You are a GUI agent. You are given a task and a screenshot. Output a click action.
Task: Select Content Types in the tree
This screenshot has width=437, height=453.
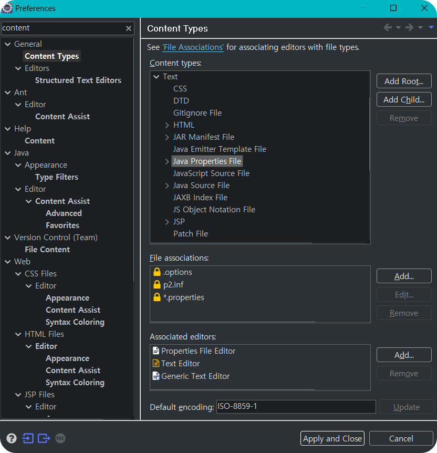51,56
